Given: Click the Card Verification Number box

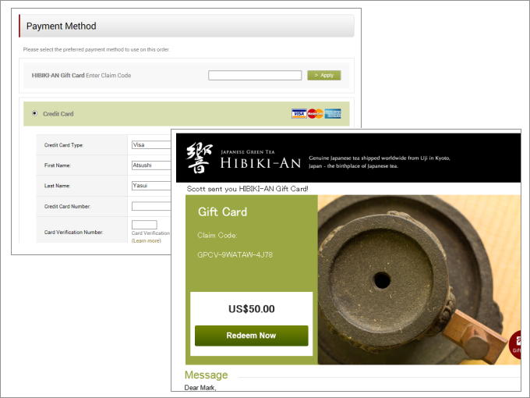Looking at the screenshot, I should (x=144, y=225).
